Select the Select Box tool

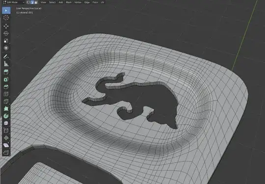tap(6, 10)
